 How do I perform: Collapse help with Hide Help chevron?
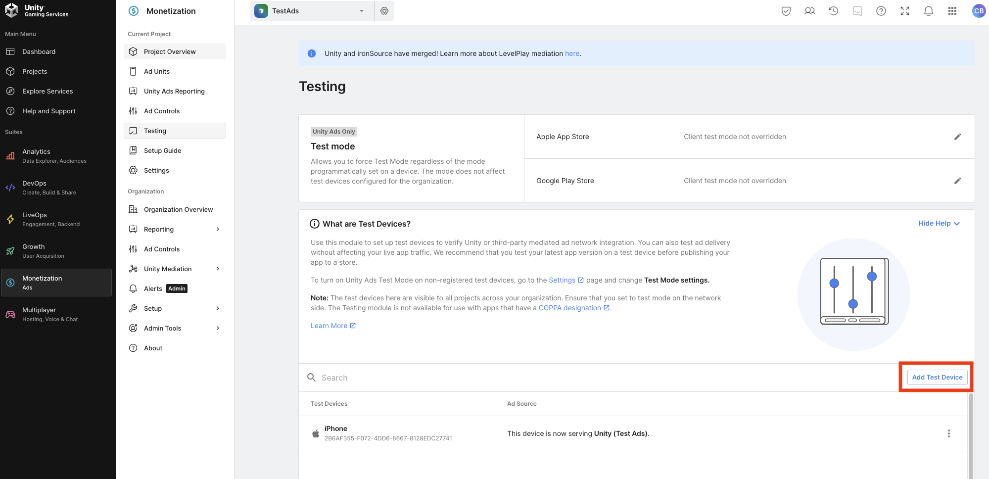pos(939,223)
